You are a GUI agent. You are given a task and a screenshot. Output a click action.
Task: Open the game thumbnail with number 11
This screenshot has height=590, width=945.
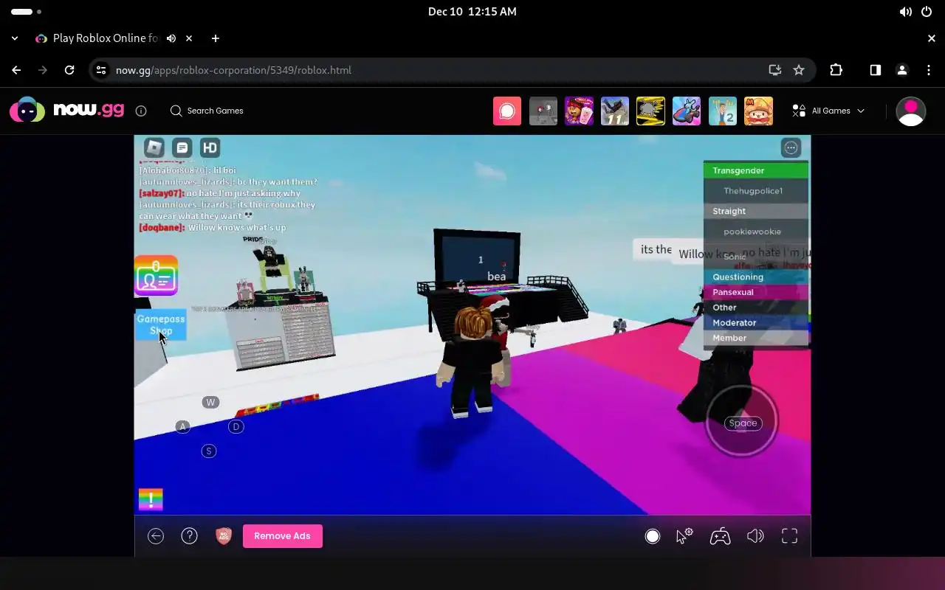point(615,111)
